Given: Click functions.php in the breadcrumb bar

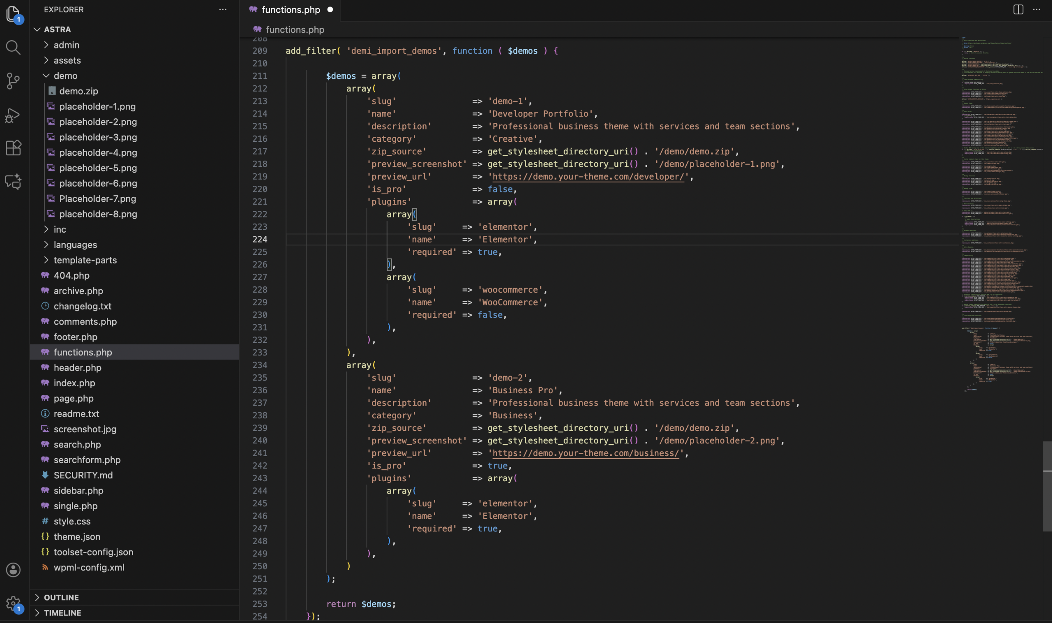Looking at the screenshot, I should 295,30.
